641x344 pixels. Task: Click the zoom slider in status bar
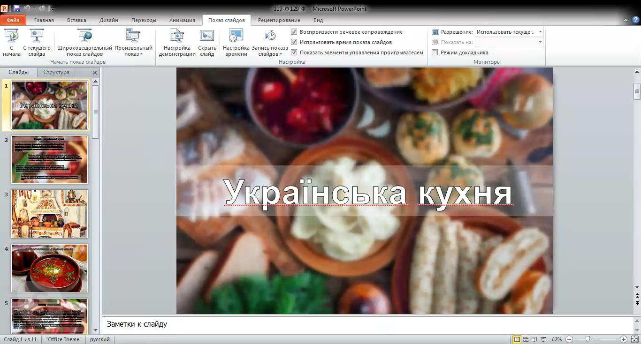tap(588, 339)
